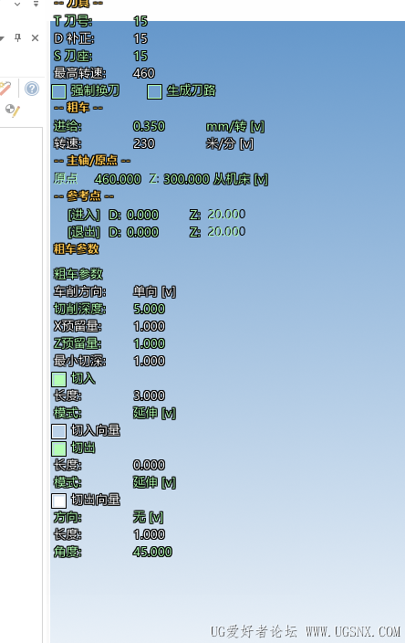Open the 延伸 [v] mode dropdown under 切入

(x=154, y=413)
